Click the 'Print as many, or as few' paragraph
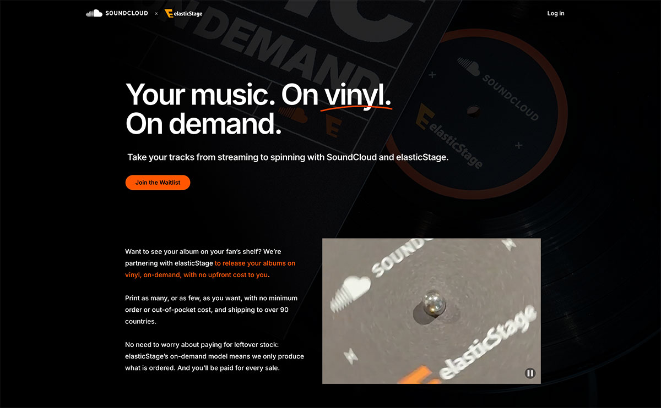 (x=212, y=310)
